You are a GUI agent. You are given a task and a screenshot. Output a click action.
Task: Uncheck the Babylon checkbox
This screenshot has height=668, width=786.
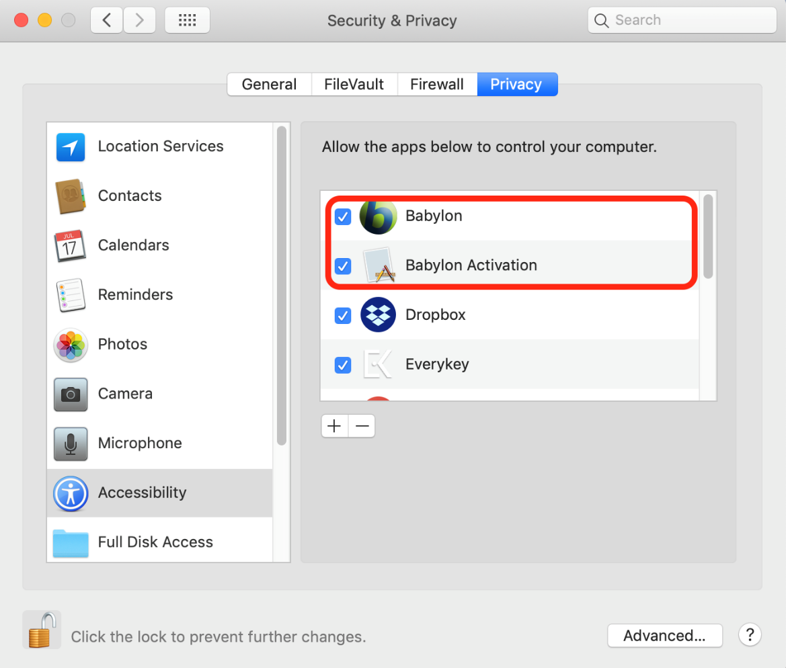click(343, 216)
